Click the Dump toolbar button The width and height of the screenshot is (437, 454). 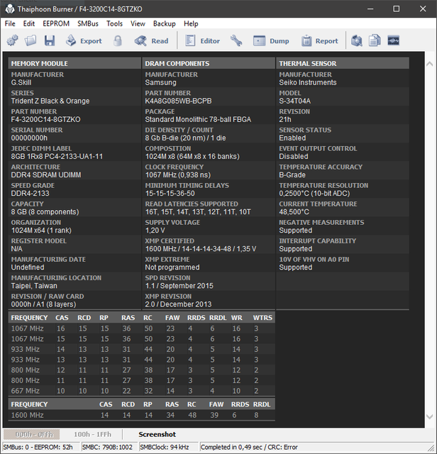(x=271, y=41)
